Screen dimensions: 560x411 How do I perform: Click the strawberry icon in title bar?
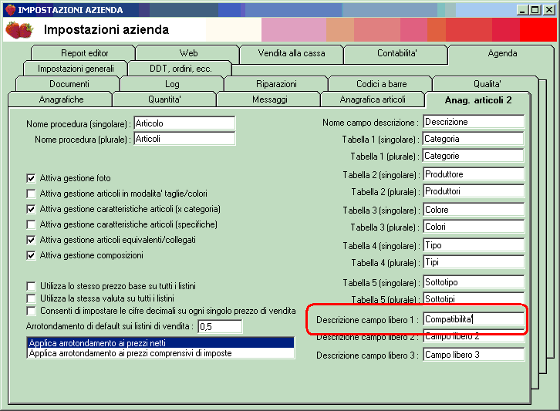point(10,10)
